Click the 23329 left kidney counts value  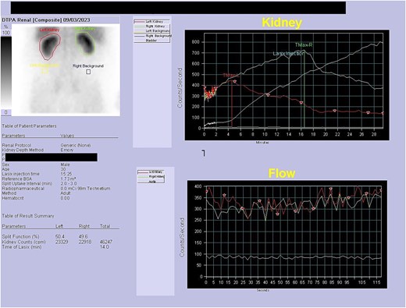coord(62,242)
